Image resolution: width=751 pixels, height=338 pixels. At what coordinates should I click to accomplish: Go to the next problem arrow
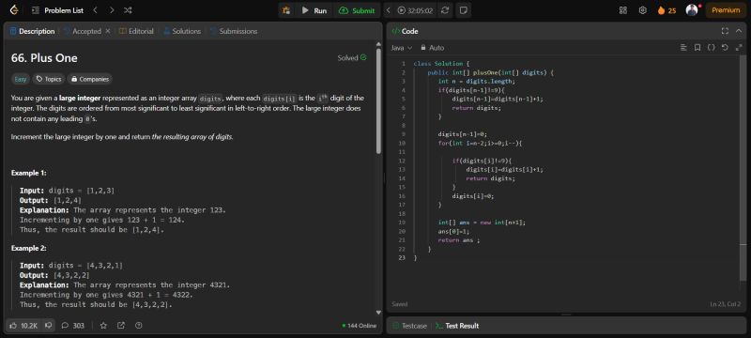click(111, 10)
